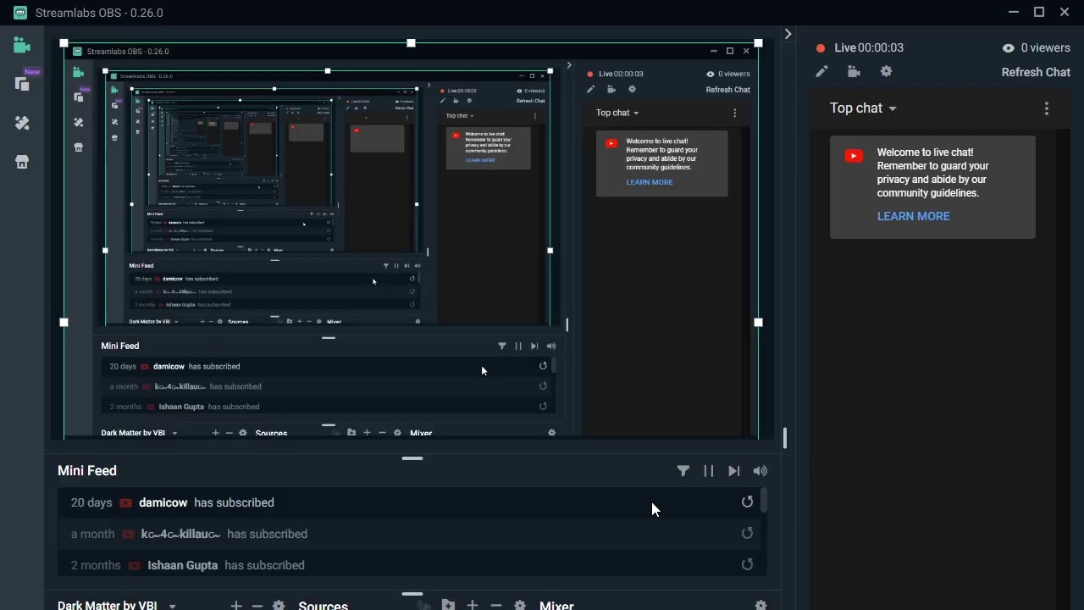Click the Mixer panel heading

557,605
